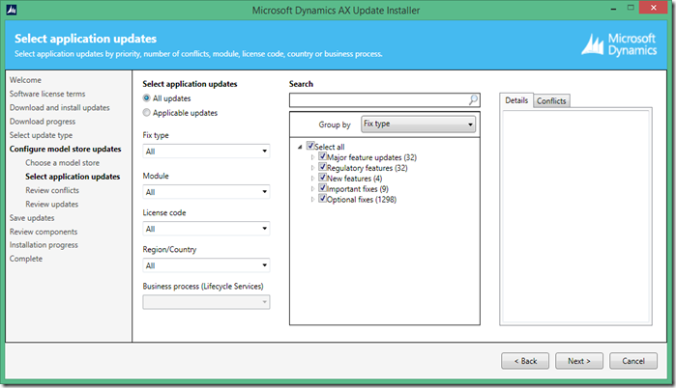
Task: Toggle the Major feature updates checkbox
Action: [x=322, y=156]
